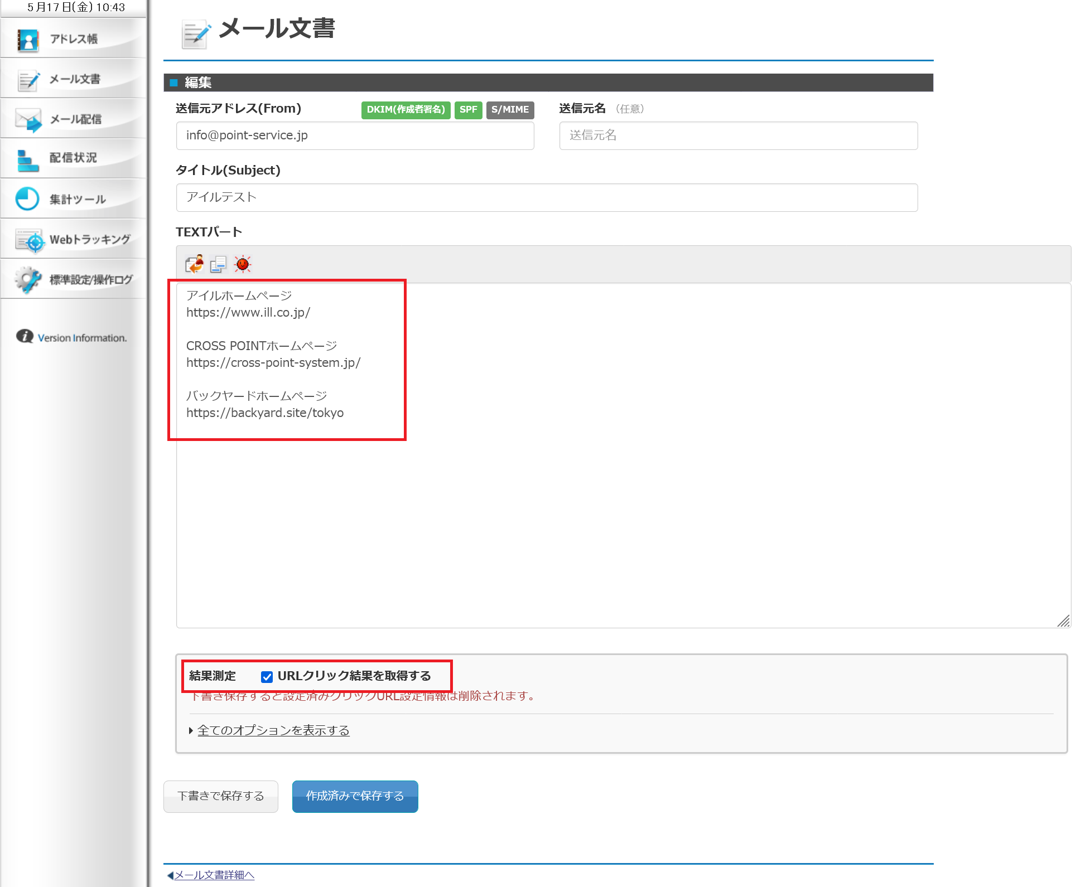The image size is (1076, 887).
Task: Open the Webトラッキング sidebar icon
Action: 31,239
